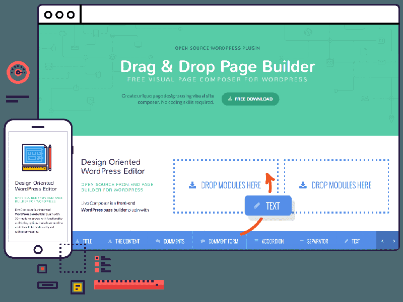
Task: Choose the Separator module
Action: pos(314,241)
